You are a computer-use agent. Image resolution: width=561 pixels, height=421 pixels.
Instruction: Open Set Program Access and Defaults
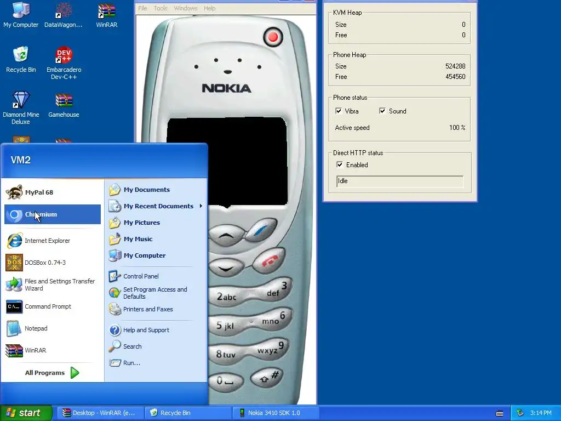156,293
